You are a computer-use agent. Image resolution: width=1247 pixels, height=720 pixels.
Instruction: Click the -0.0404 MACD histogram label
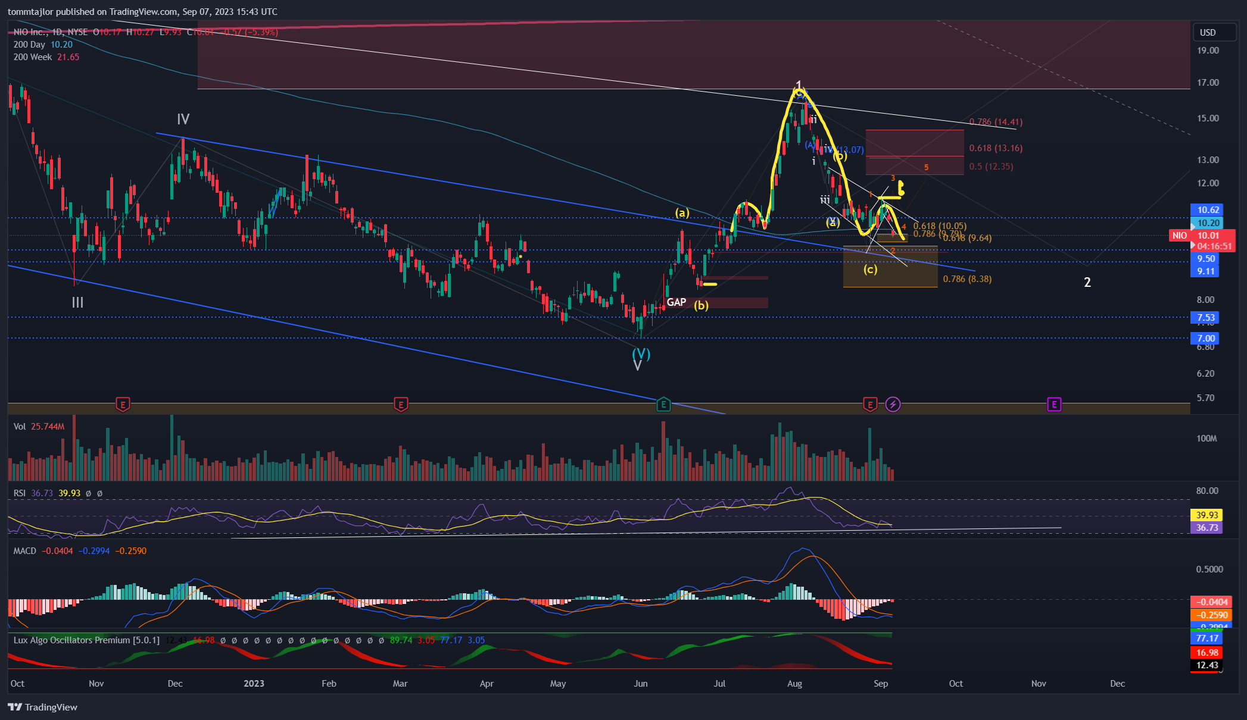coord(1212,602)
